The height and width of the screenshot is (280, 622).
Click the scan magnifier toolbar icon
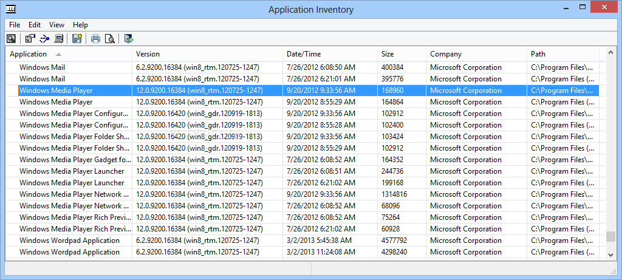(11, 38)
